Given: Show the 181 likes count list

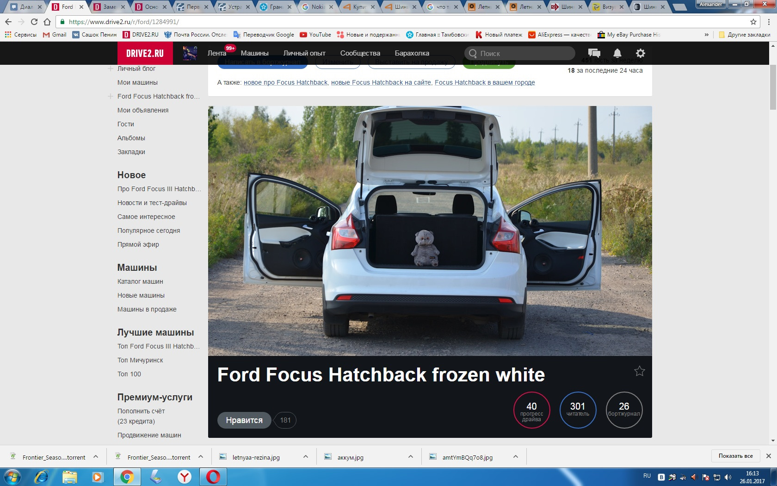Looking at the screenshot, I should pos(285,420).
